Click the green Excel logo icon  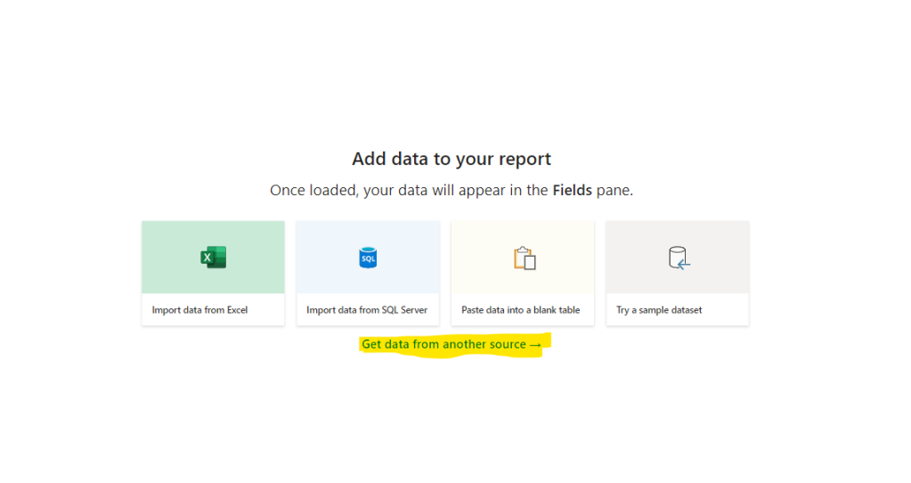[213, 258]
